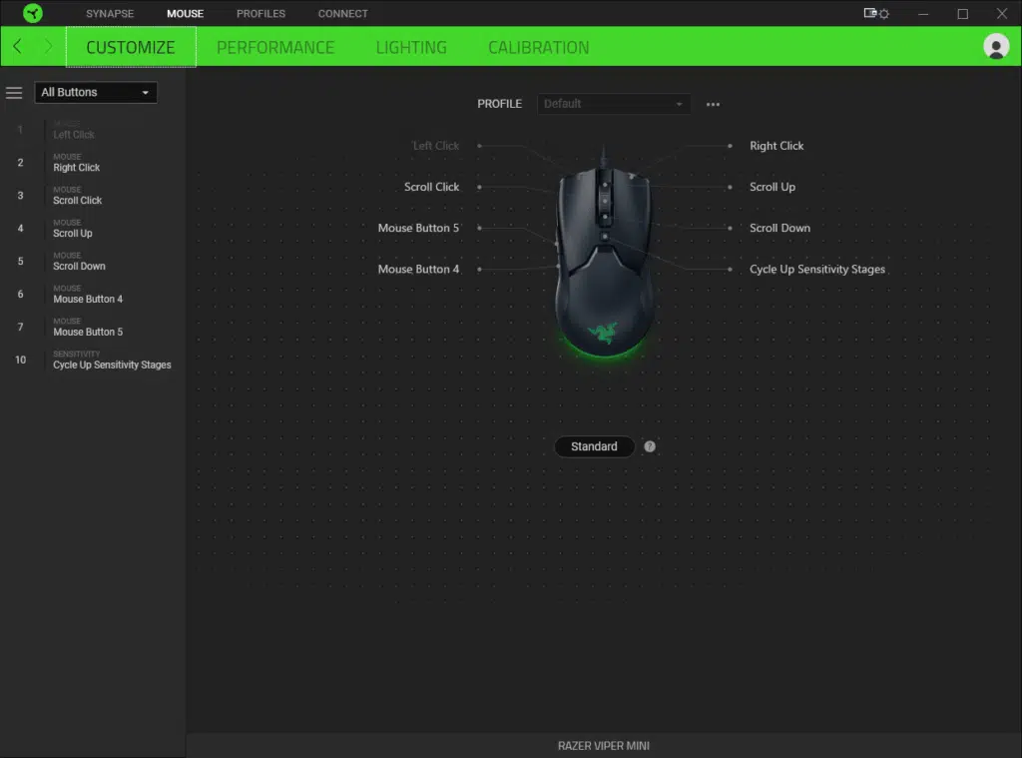This screenshot has width=1022, height=758.
Task: Go to the PROFILES section
Action: click(x=260, y=13)
